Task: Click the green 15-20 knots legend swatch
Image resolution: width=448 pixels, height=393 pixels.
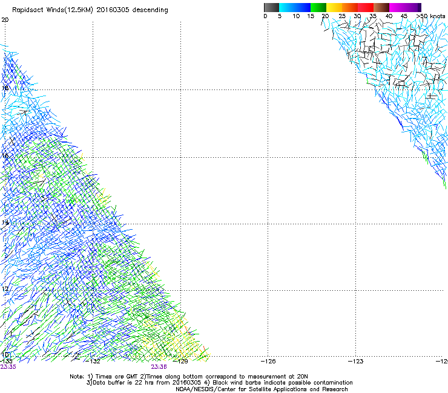Action: tap(318, 7)
